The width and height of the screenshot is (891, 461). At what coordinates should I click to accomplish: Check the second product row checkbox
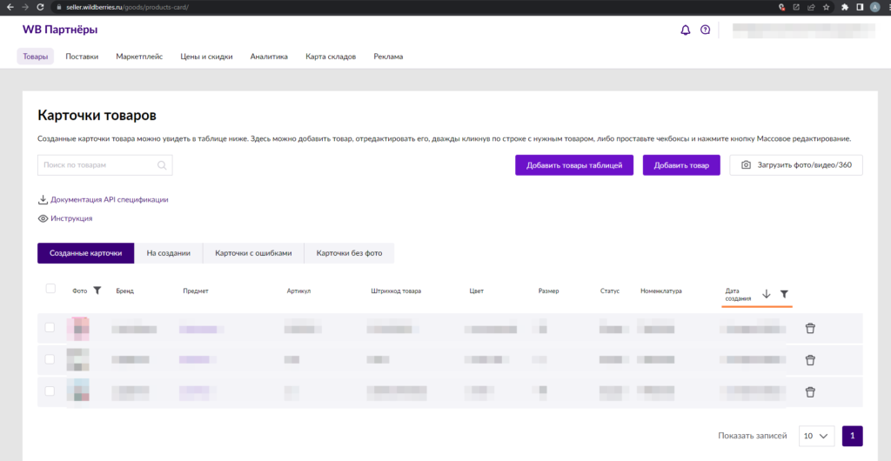click(x=50, y=359)
